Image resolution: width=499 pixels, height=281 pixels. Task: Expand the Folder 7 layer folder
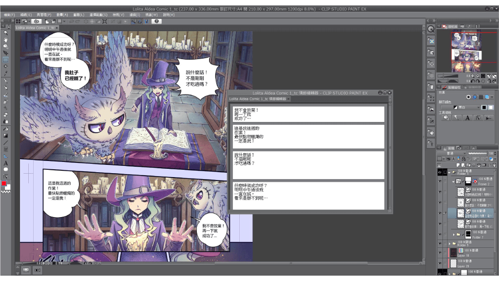tap(454, 234)
